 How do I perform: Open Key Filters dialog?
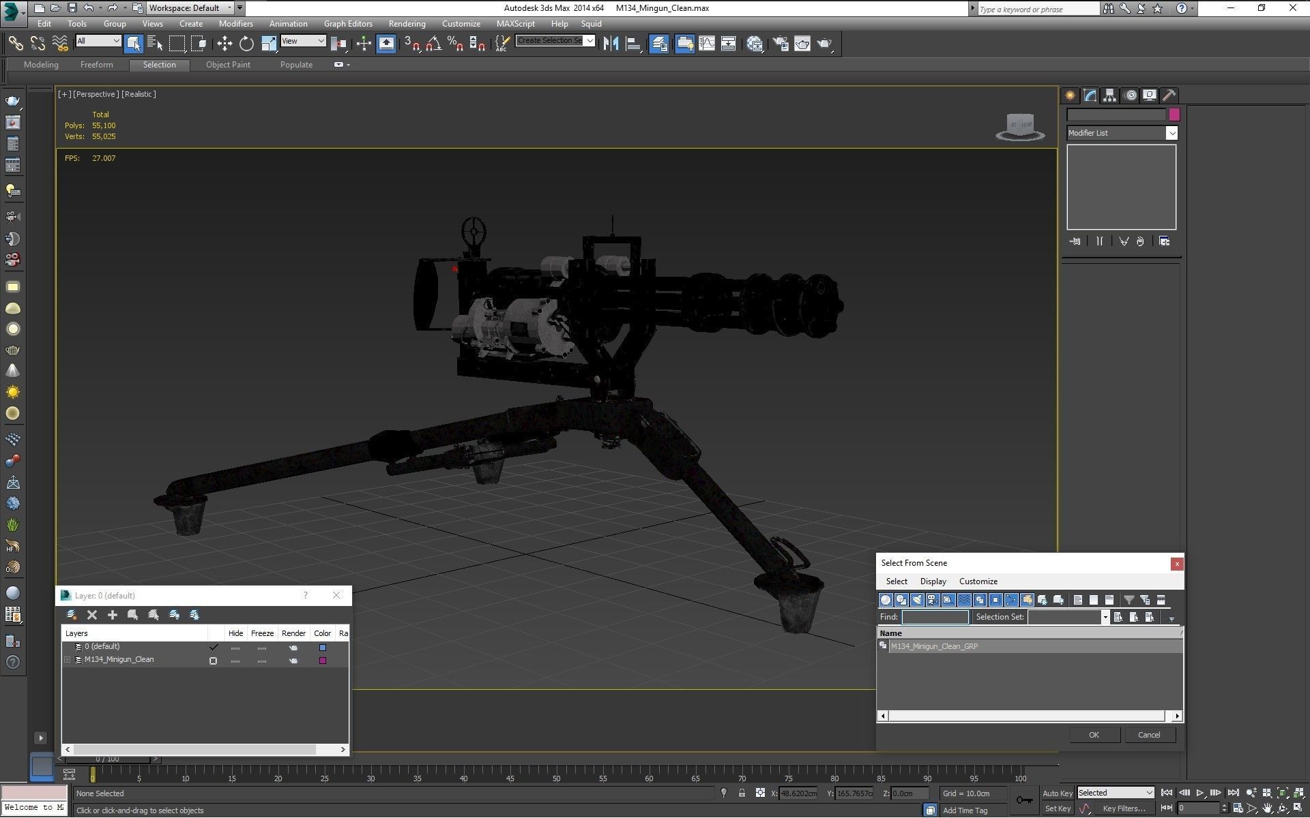1124,808
